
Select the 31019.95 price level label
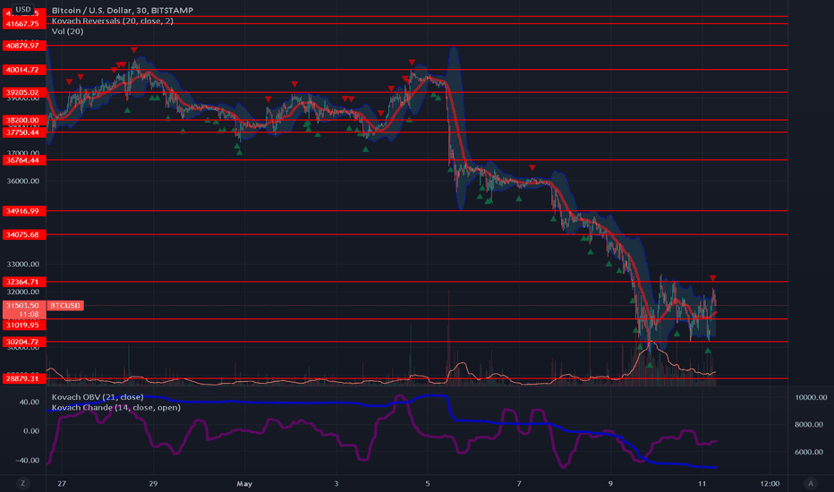(x=24, y=325)
